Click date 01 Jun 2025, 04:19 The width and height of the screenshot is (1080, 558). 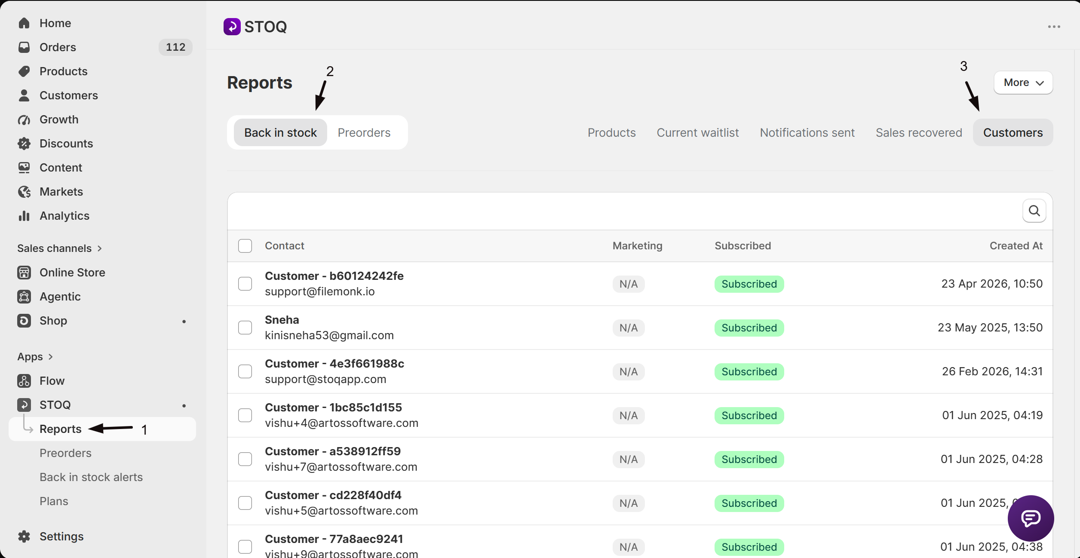pos(992,415)
